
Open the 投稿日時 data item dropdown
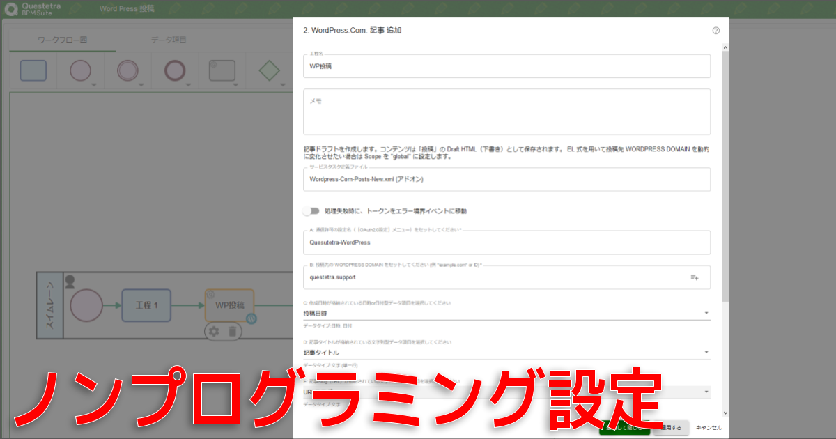506,314
